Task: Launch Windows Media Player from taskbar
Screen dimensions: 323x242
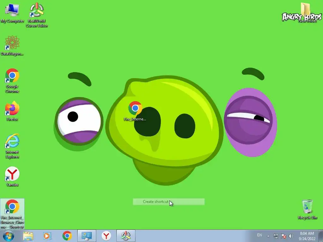Action: (x=47, y=236)
